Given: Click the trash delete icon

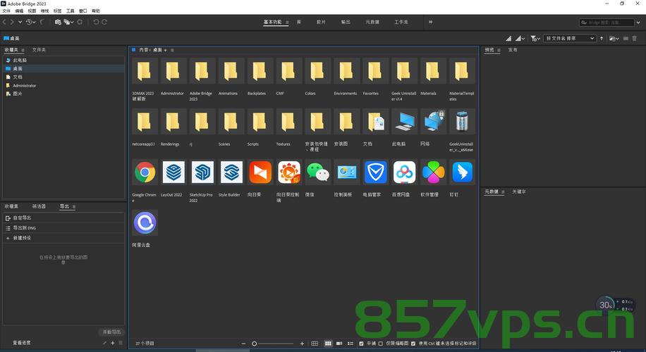Looking at the screenshot, I should 635,38.
